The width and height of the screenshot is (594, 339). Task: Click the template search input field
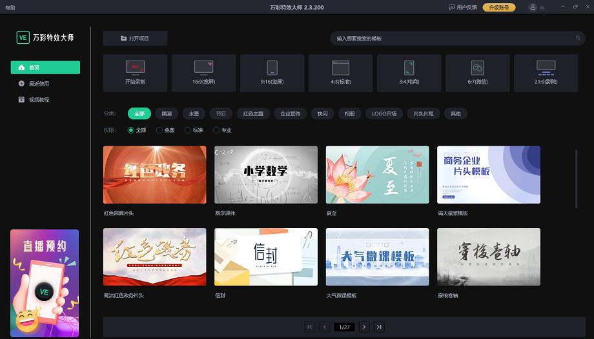[458, 38]
